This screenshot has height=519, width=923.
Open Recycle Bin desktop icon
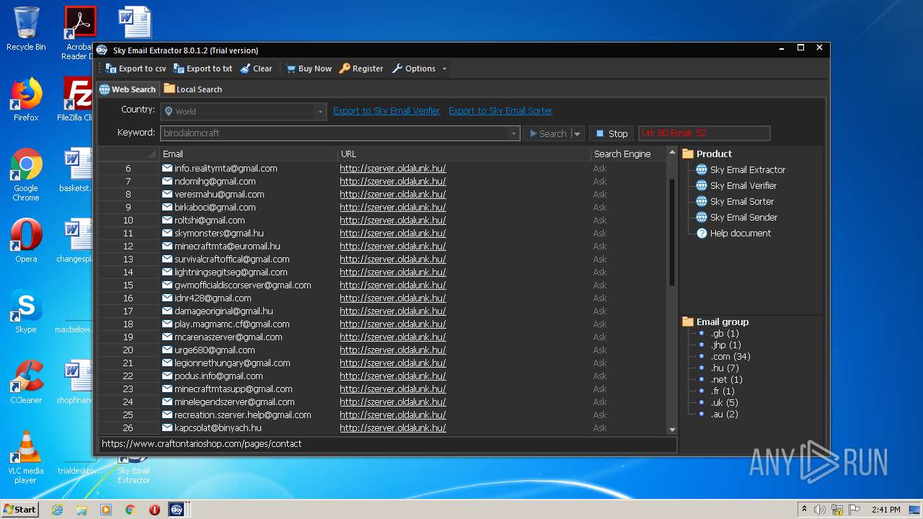click(x=26, y=29)
